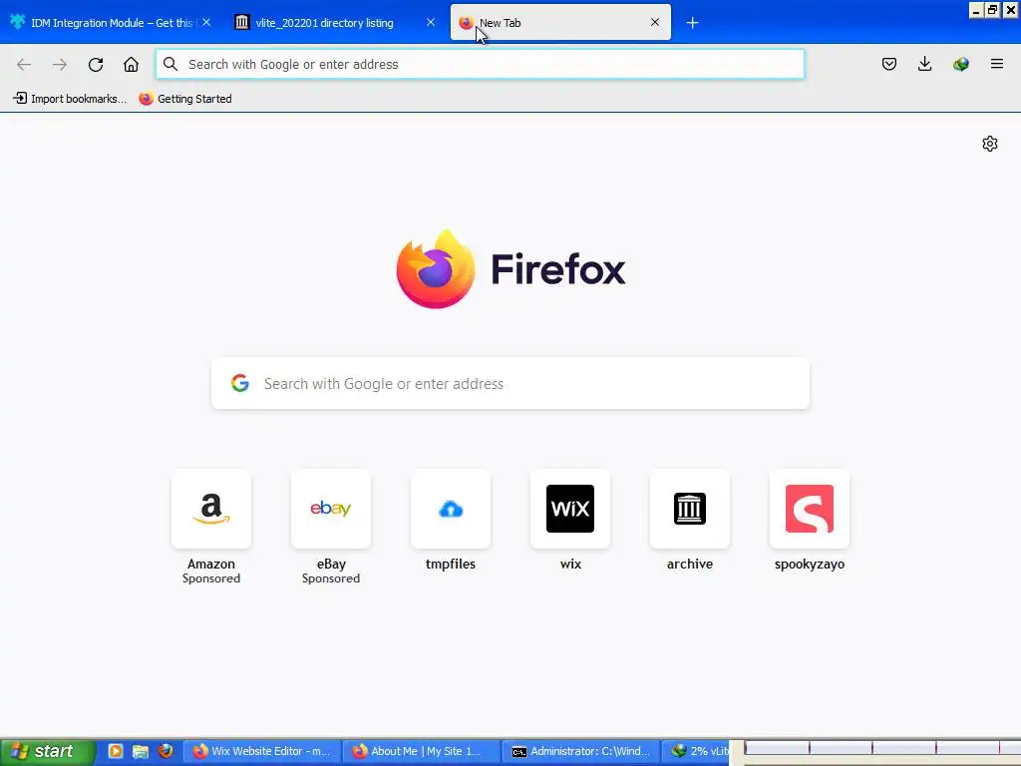
Task: Click the IDM extension toolbar icon
Action: pos(960,64)
